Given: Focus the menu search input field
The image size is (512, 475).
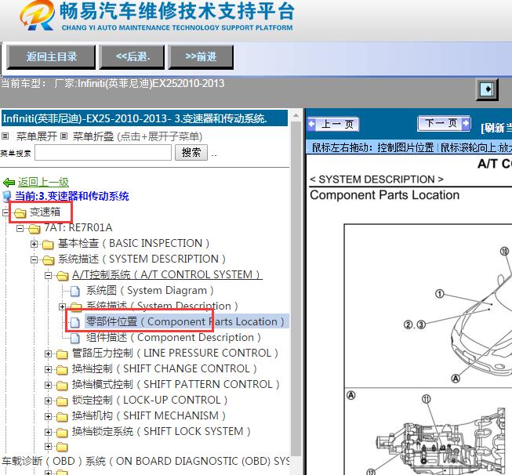Looking at the screenshot, I should tap(103, 153).
